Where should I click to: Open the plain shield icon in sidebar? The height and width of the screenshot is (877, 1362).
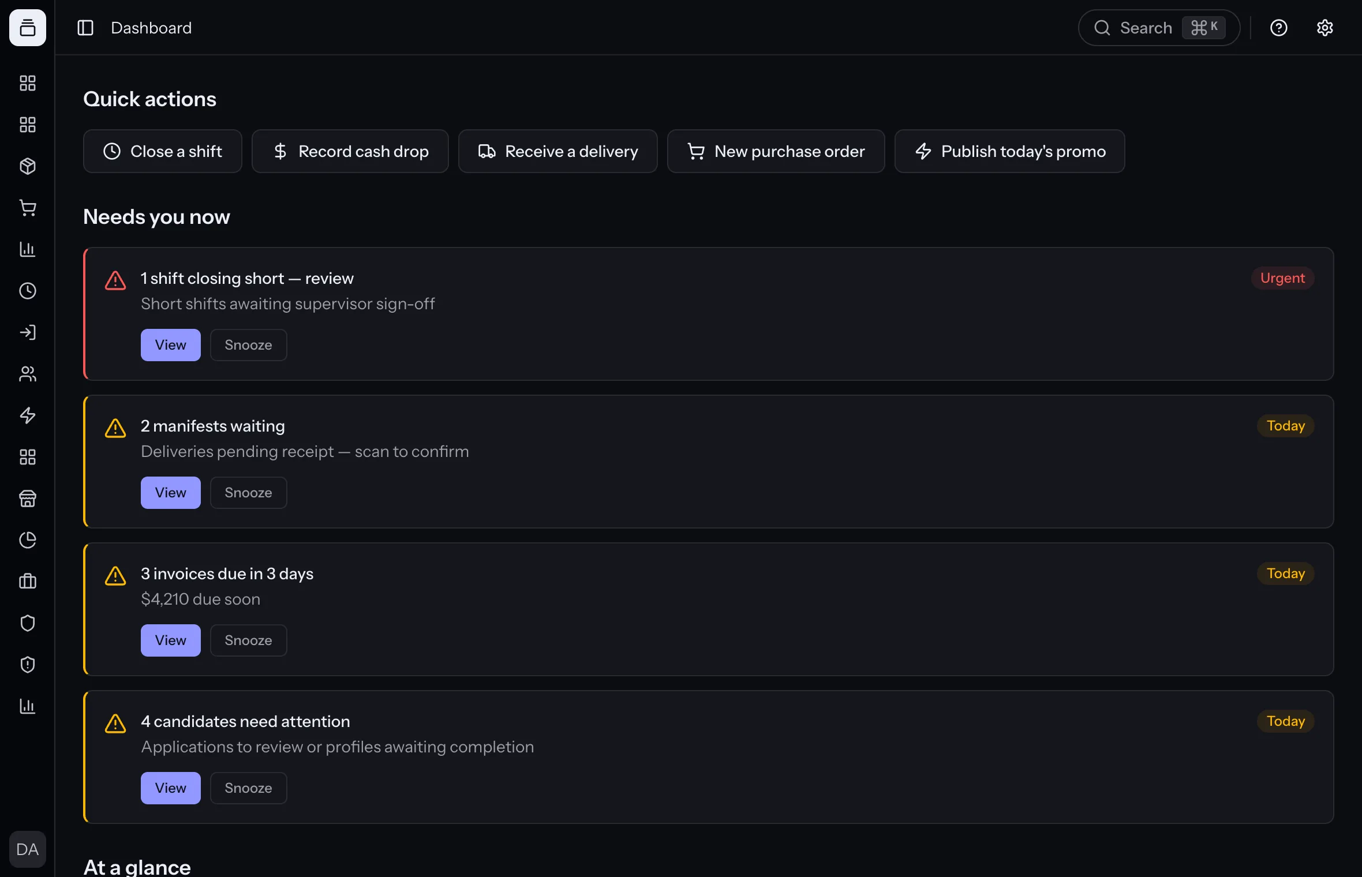(x=28, y=623)
